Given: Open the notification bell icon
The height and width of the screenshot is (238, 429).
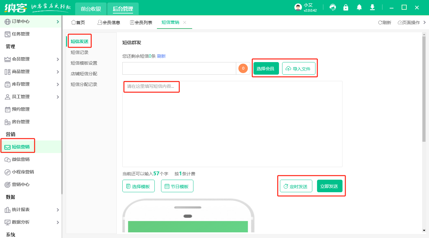Looking at the screenshot, I should 359,7.
